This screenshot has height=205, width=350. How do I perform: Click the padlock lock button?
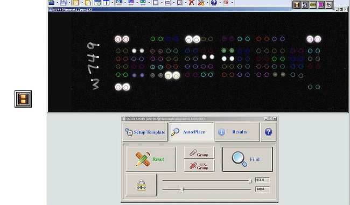coord(141,185)
